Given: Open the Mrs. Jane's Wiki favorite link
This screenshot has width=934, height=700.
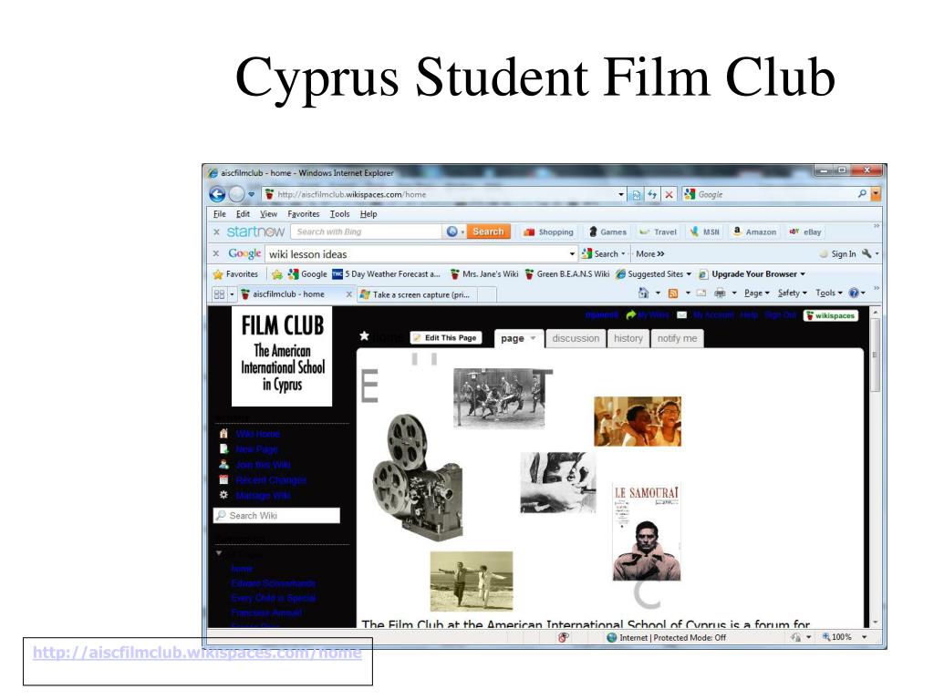Looking at the screenshot, I should pyautogui.click(x=484, y=274).
